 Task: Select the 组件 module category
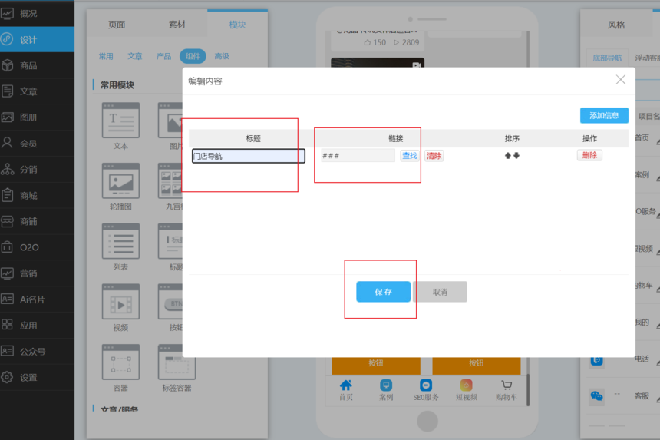coord(193,56)
